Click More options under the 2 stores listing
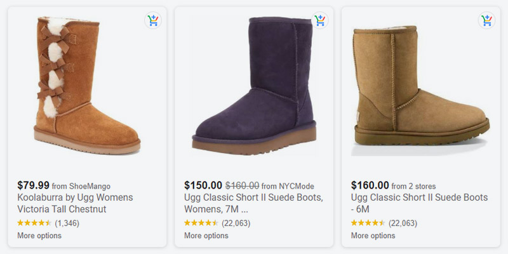 click(x=373, y=236)
